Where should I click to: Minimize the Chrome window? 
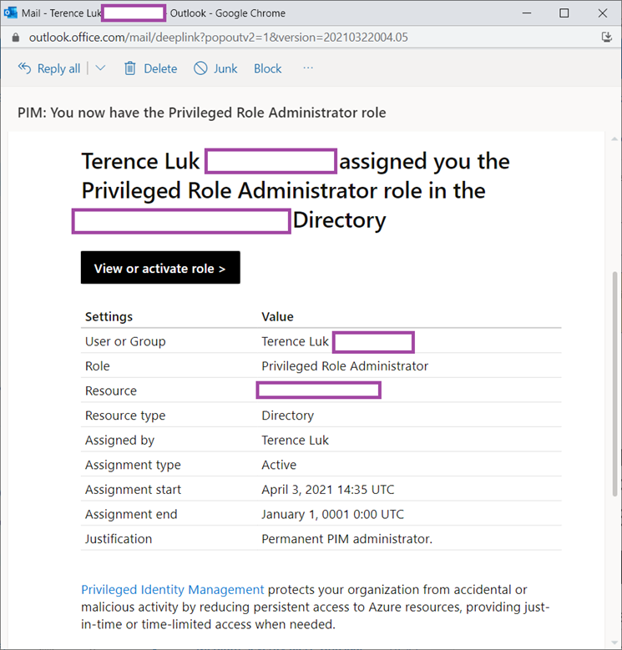pyautogui.click(x=527, y=13)
